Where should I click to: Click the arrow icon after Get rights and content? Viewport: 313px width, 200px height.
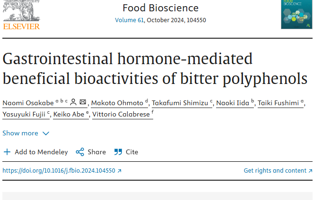(310, 171)
